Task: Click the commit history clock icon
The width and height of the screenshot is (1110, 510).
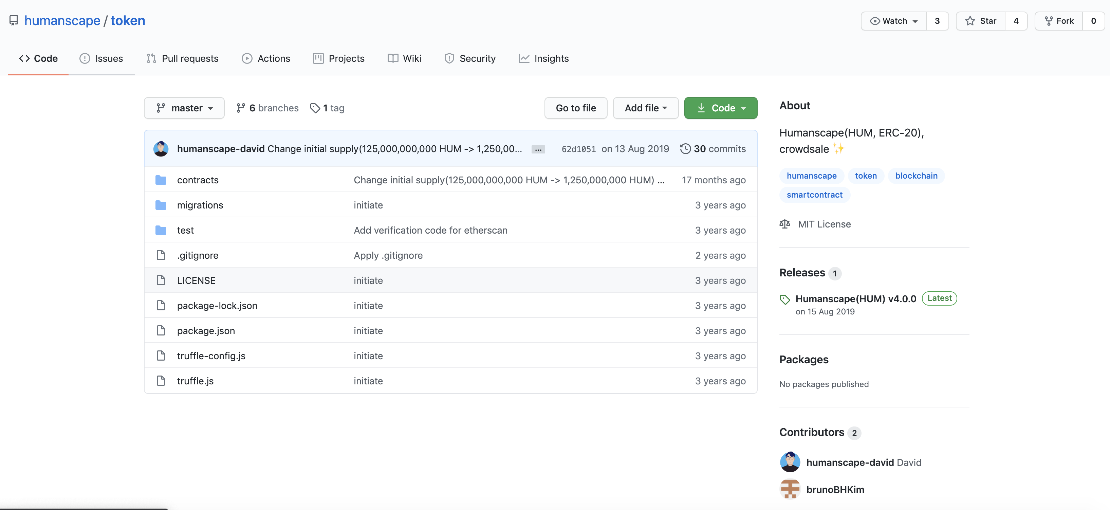Action: click(x=685, y=149)
